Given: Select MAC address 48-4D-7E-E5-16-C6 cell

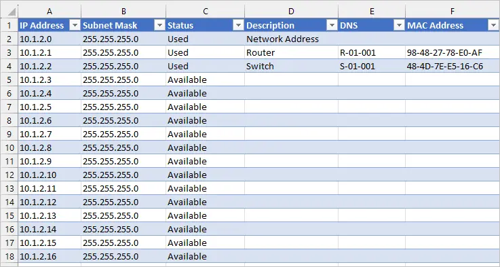Looking at the screenshot, I should (x=453, y=66).
